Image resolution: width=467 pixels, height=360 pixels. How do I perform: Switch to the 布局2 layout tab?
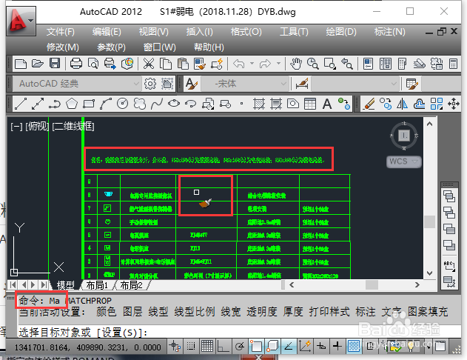click(x=131, y=285)
